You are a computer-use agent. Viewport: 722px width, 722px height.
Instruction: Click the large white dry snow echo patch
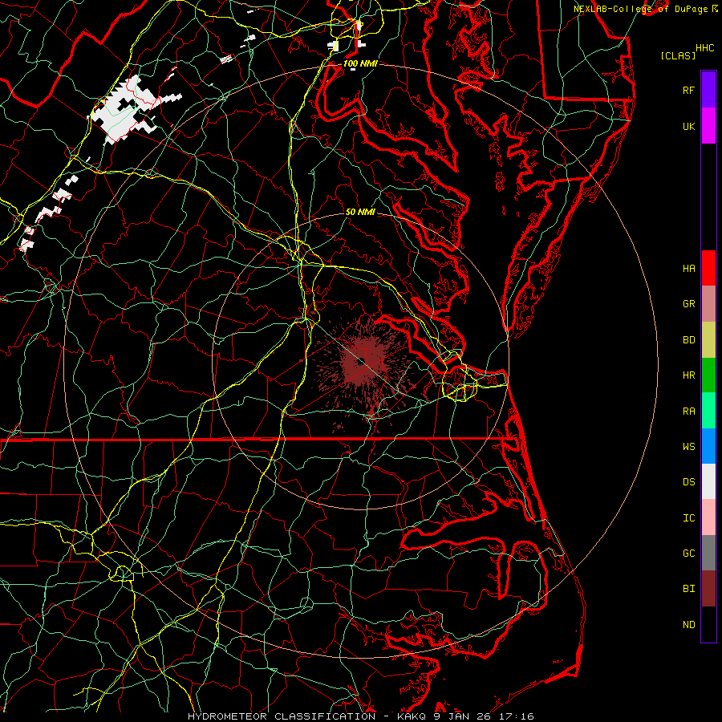[122, 111]
